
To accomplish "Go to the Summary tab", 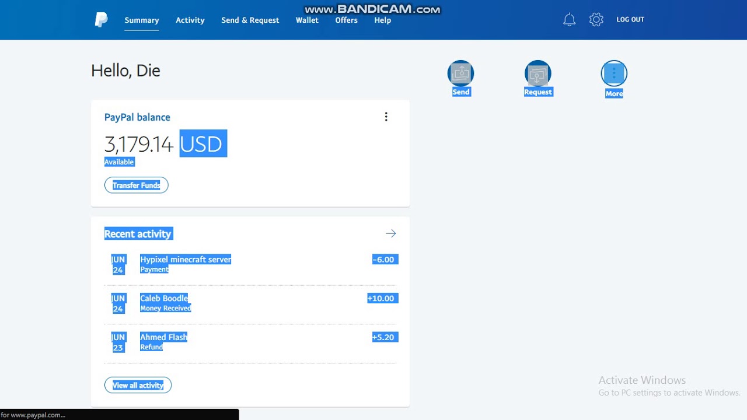I will tap(142, 20).
